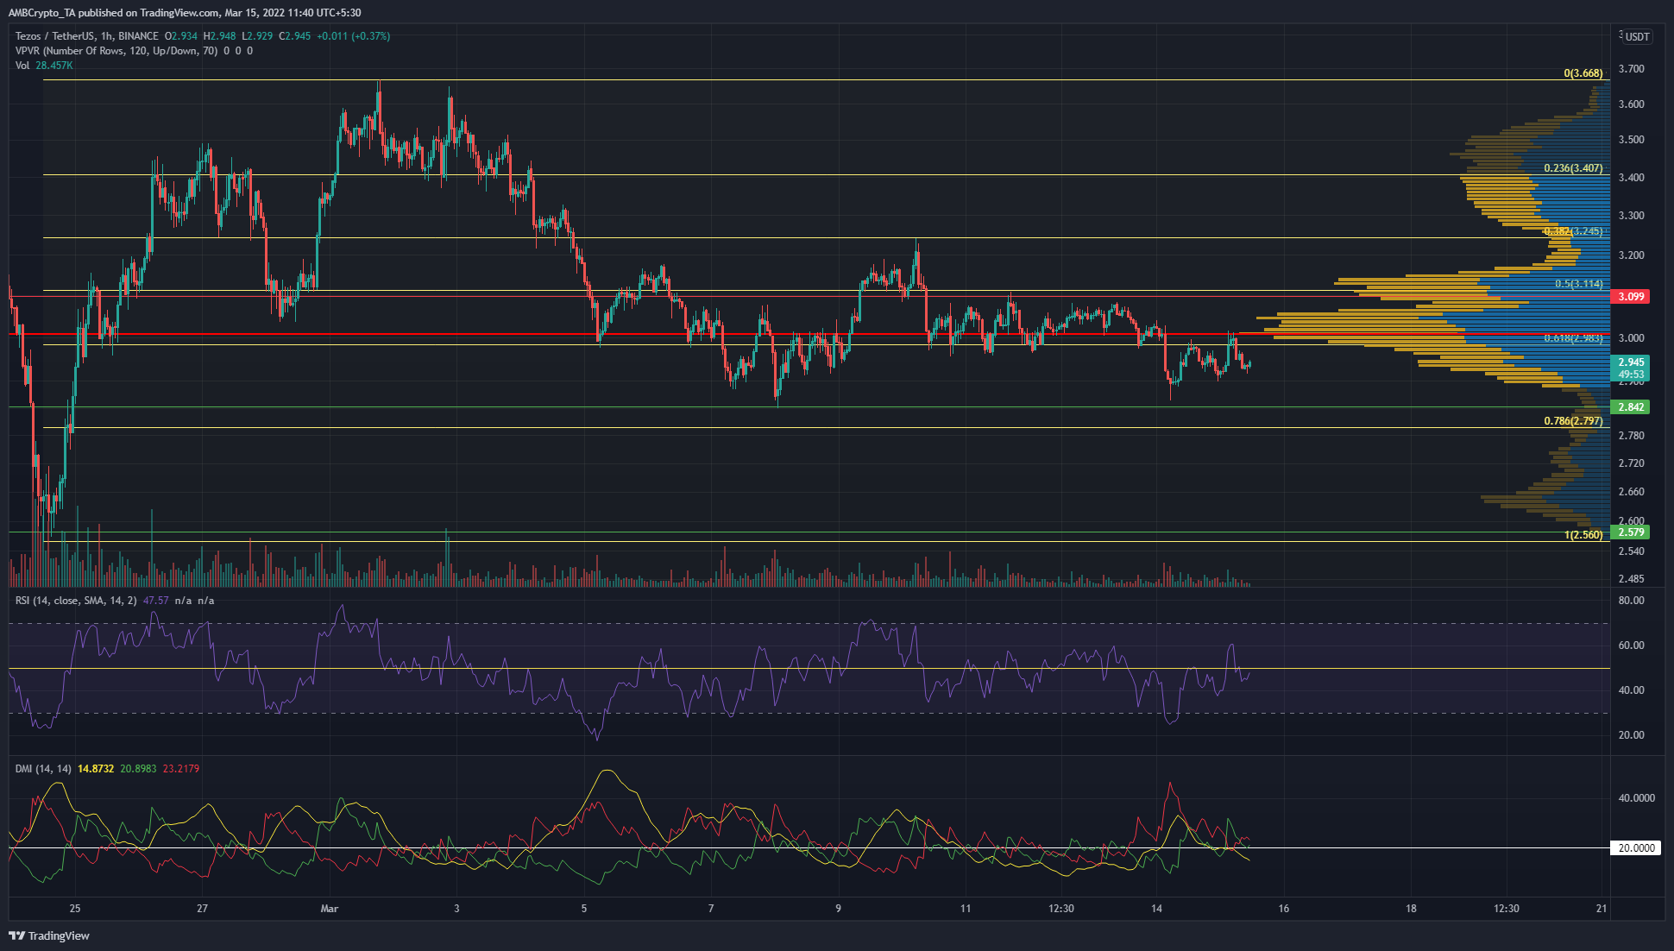Click the current price 2.945 label
The width and height of the screenshot is (1674, 951).
click(x=1630, y=362)
